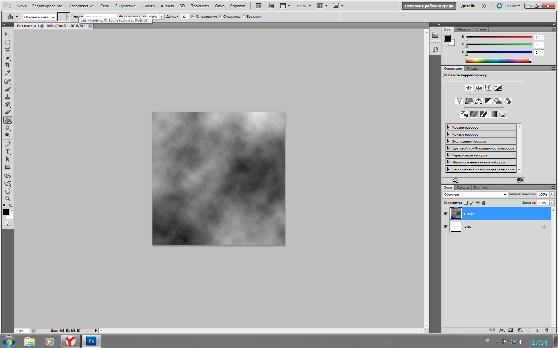The width and height of the screenshot is (558, 348).
Task: Select the Horizontal Type tool
Action: coord(8,151)
